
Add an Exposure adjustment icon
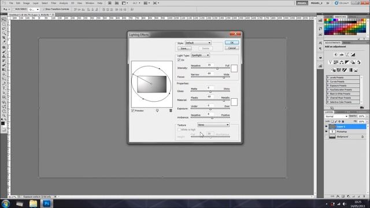coord(353,54)
